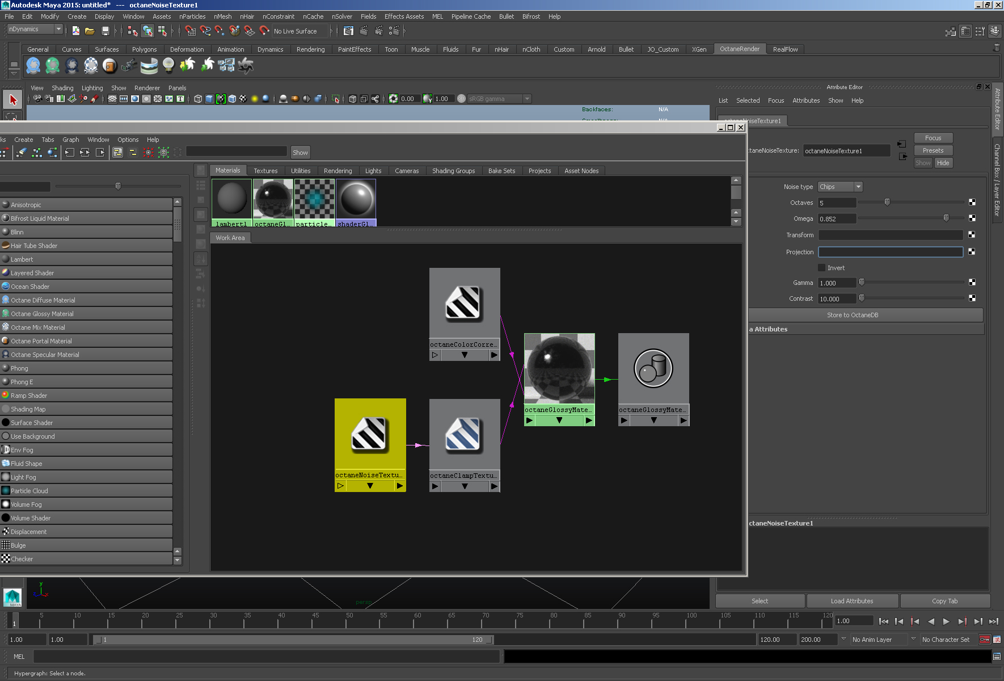Image resolution: width=1004 pixels, height=681 pixels.
Task: Click the checker map button beside Gamma
Action: coord(972,282)
